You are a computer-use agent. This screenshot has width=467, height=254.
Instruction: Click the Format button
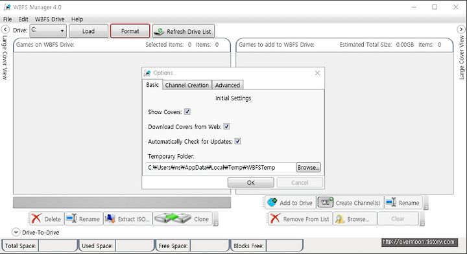tap(130, 31)
